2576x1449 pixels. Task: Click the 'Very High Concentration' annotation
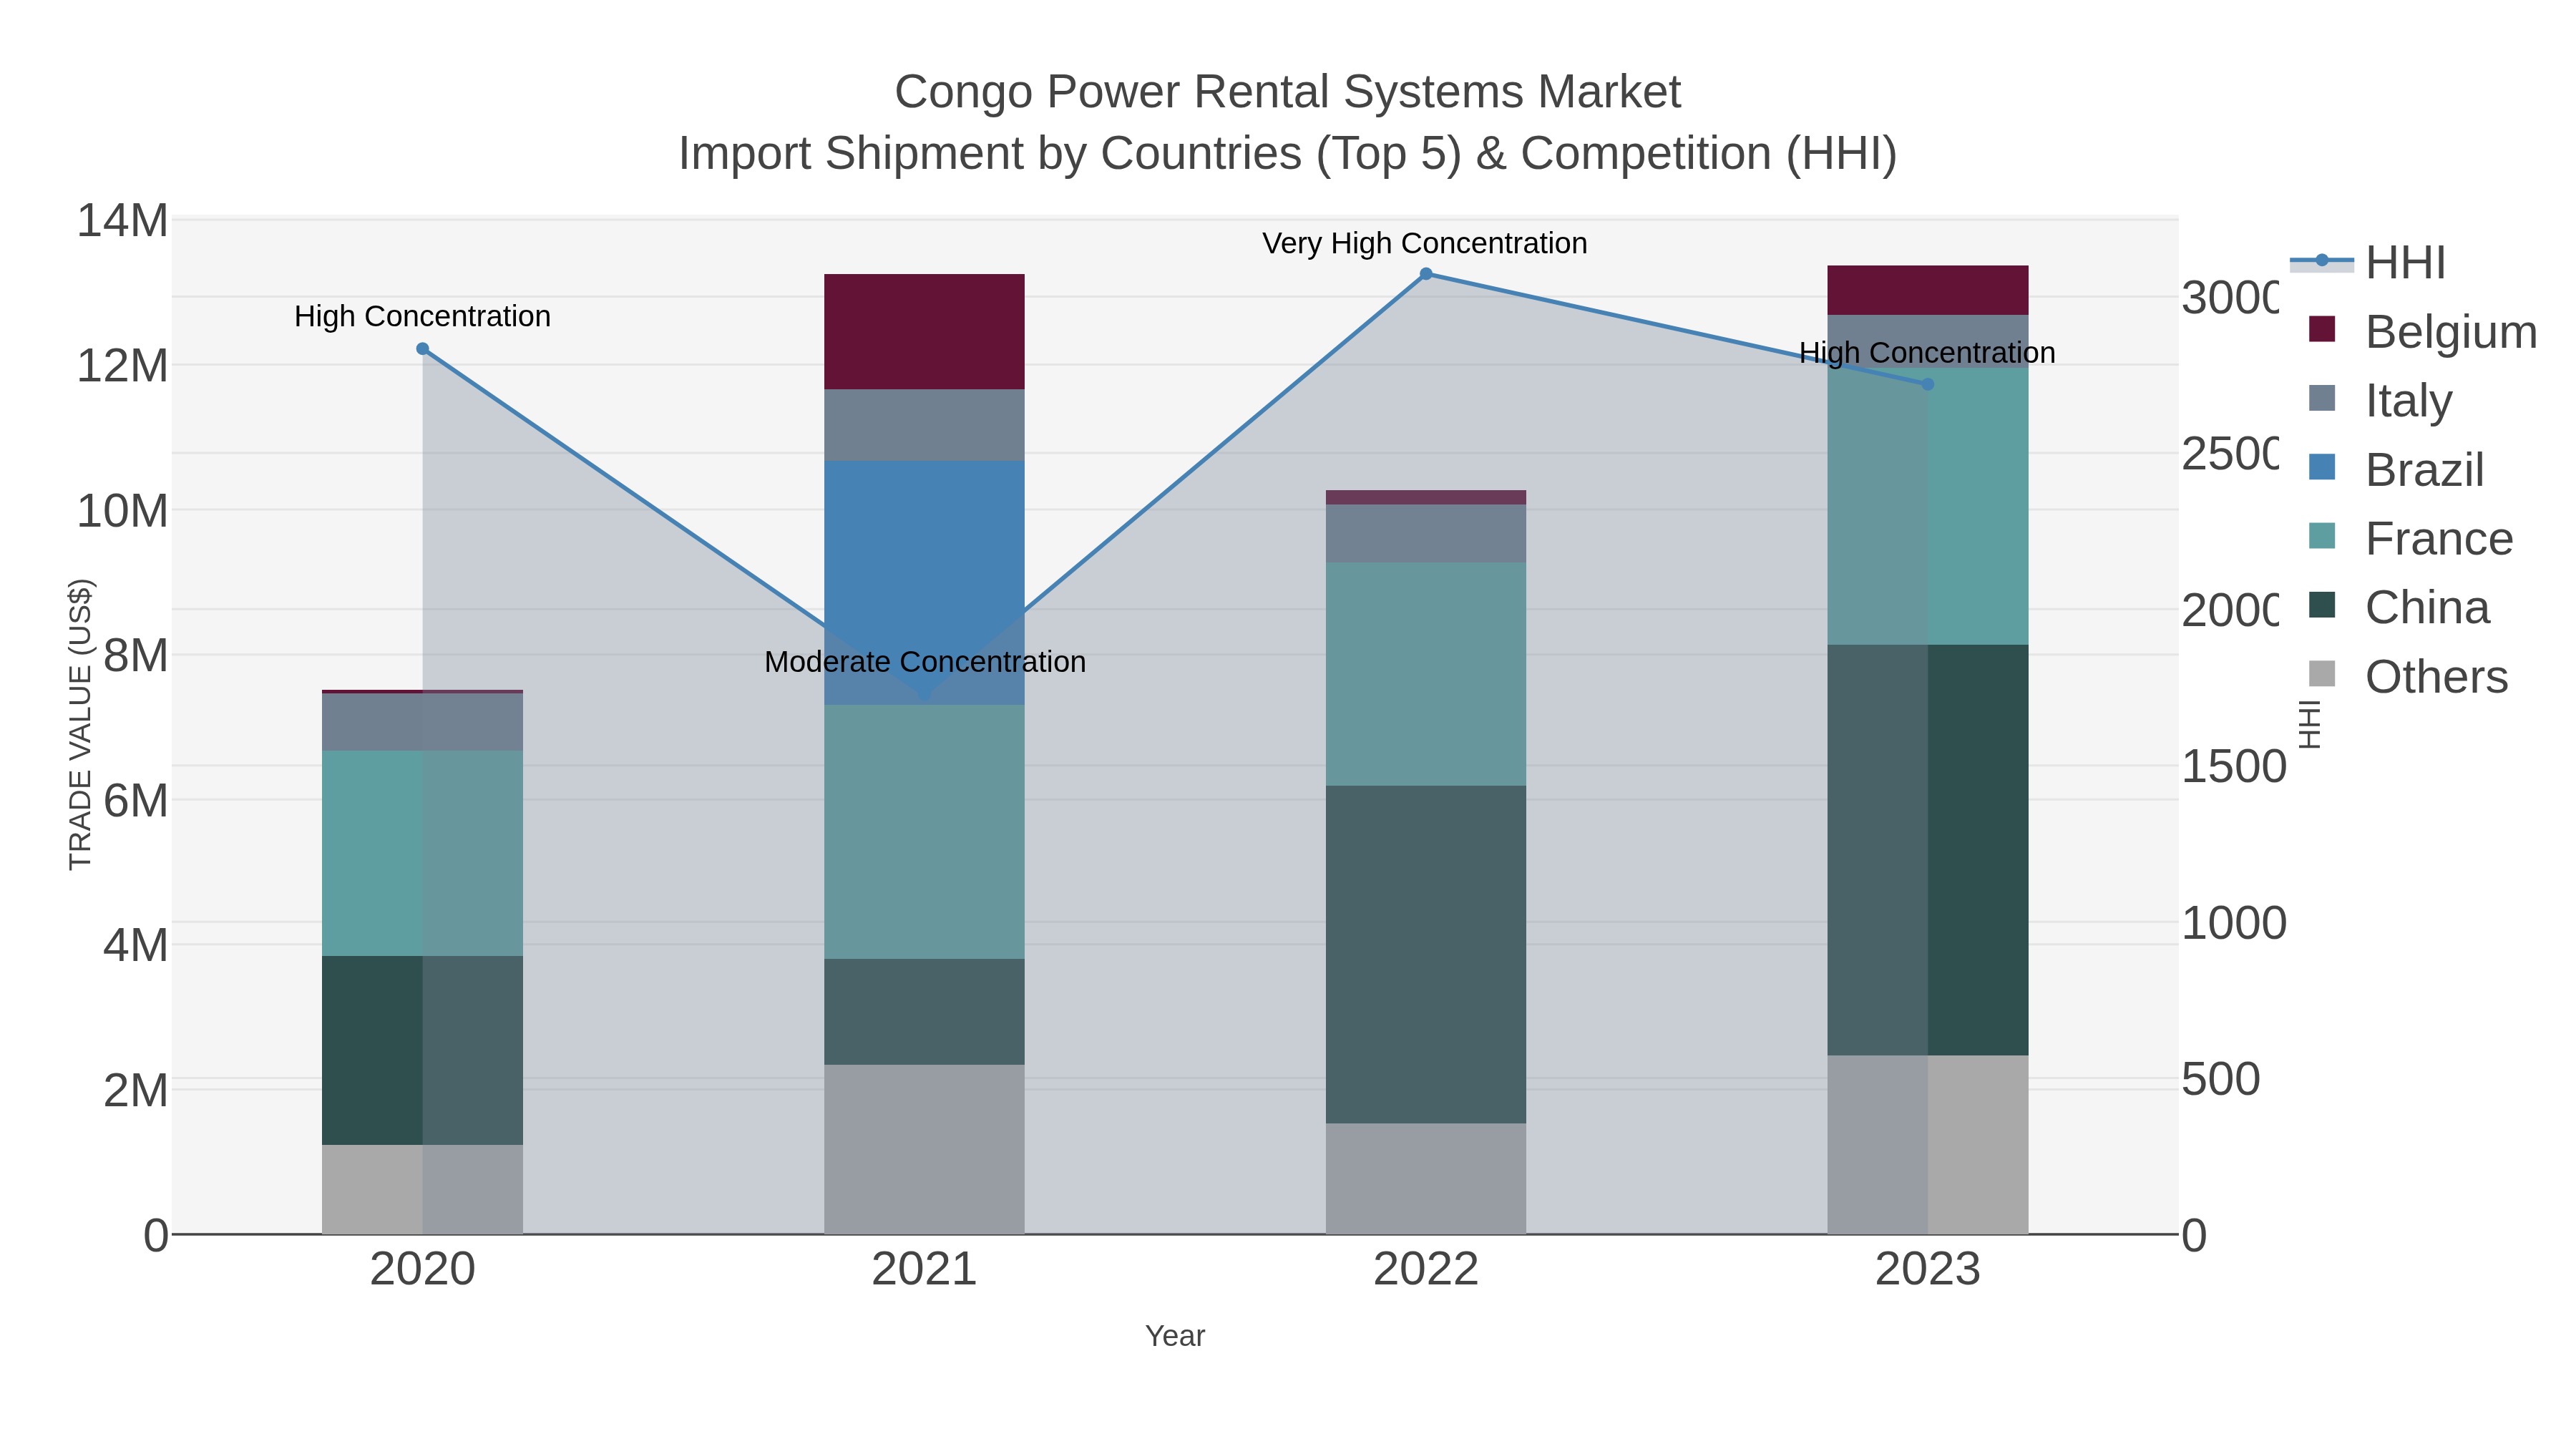click(1425, 243)
